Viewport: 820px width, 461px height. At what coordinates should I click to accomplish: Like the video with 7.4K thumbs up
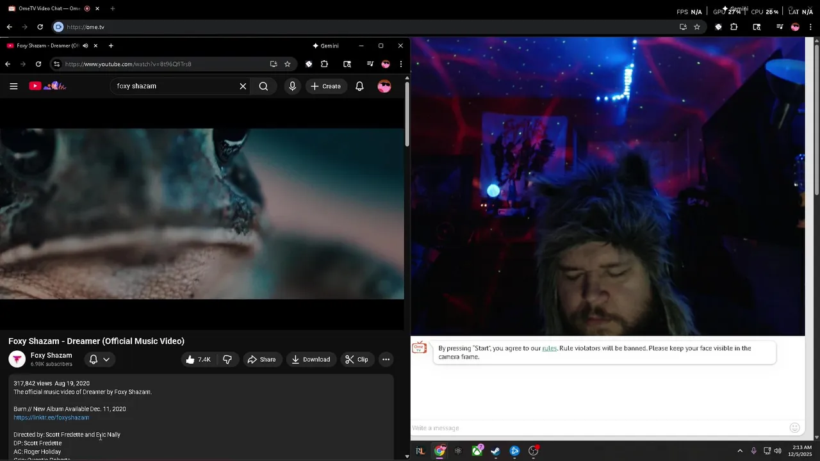tap(199, 359)
